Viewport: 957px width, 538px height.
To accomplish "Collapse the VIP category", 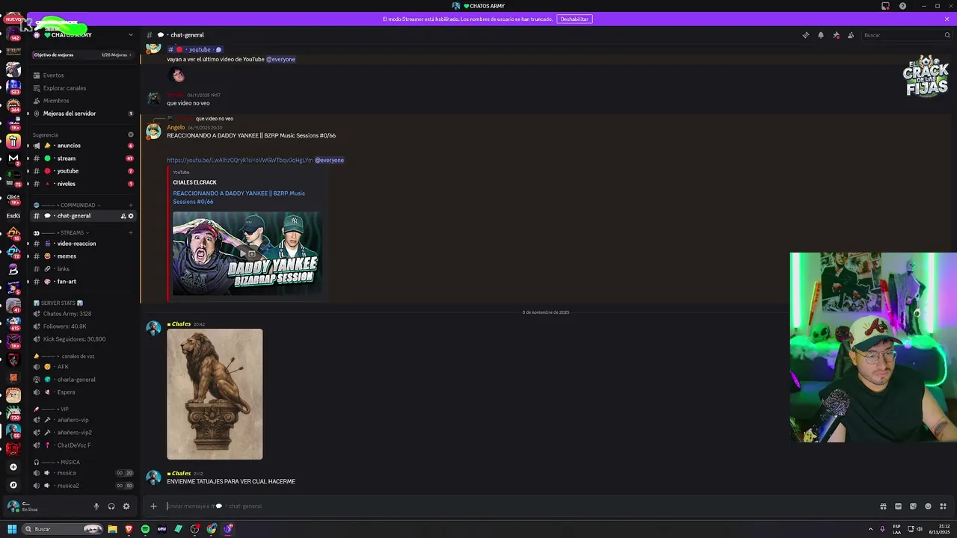I will tap(52, 409).
